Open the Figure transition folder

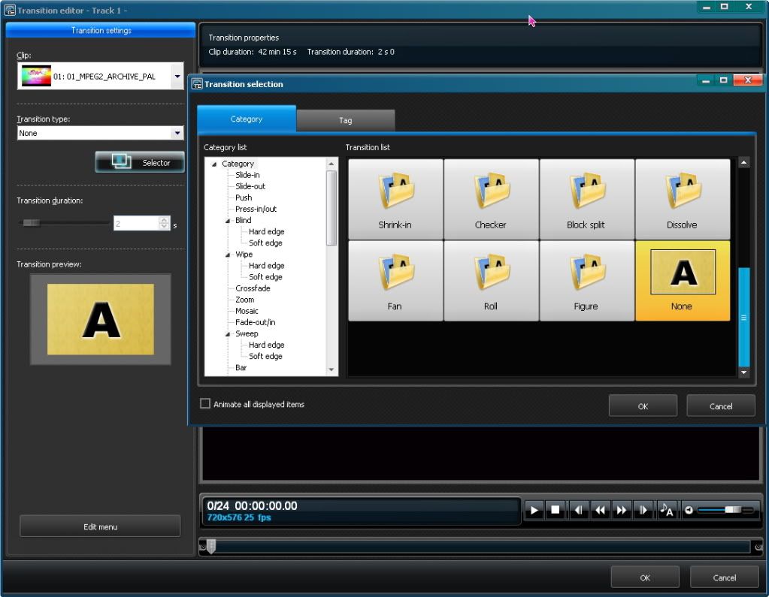click(586, 281)
